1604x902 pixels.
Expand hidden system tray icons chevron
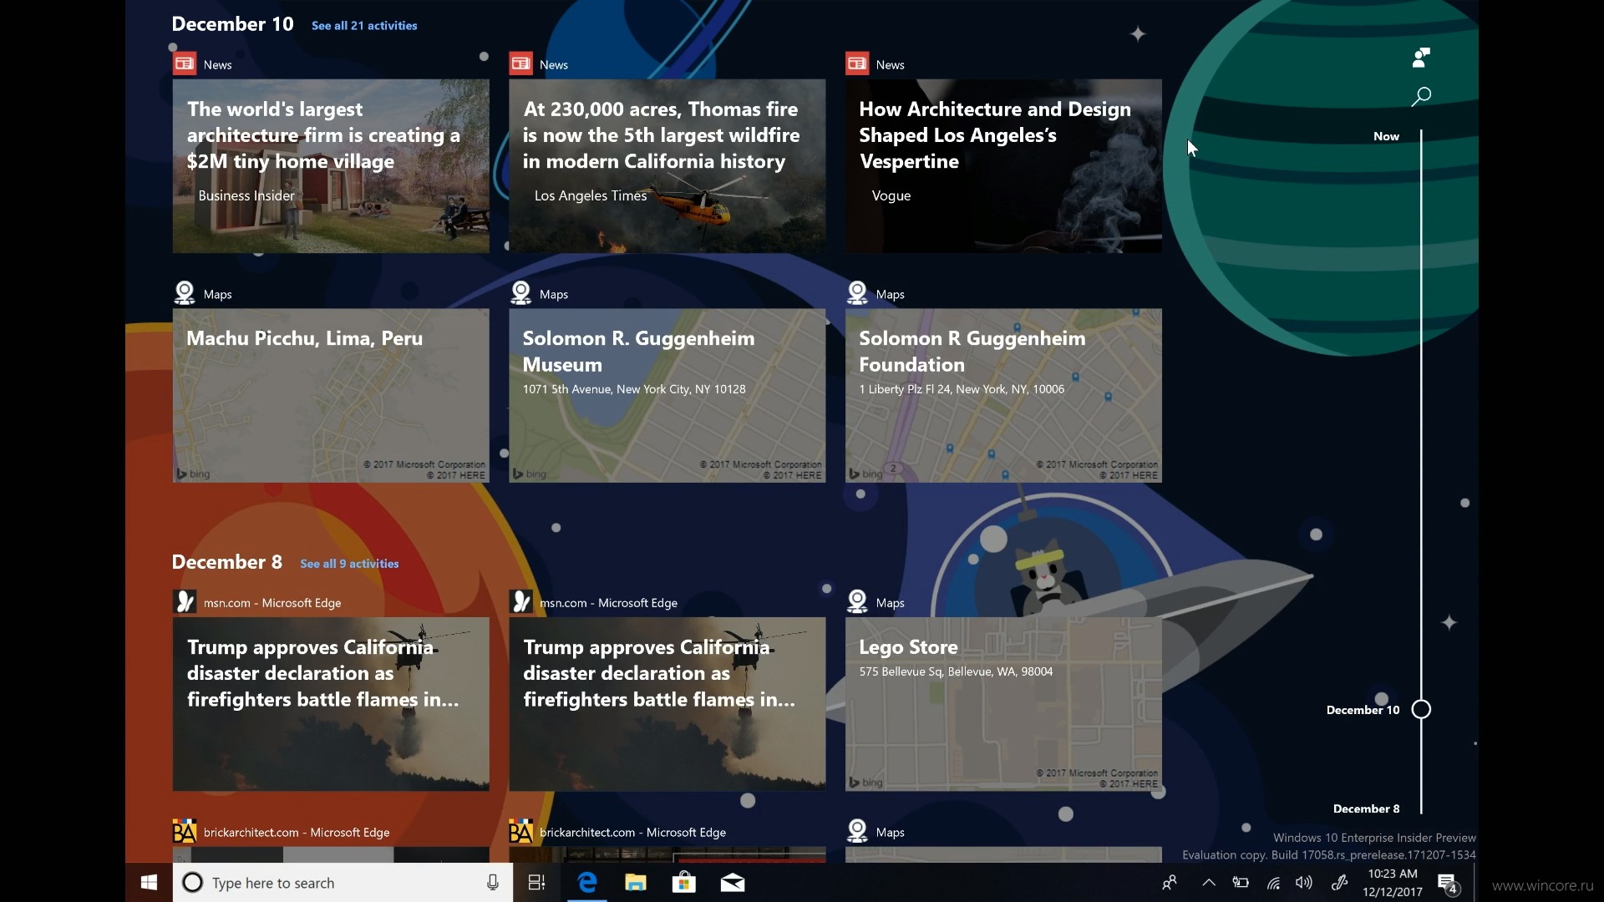coord(1208,883)
